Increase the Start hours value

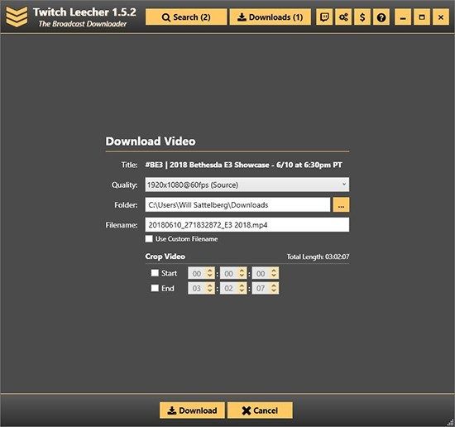point(210,271)
